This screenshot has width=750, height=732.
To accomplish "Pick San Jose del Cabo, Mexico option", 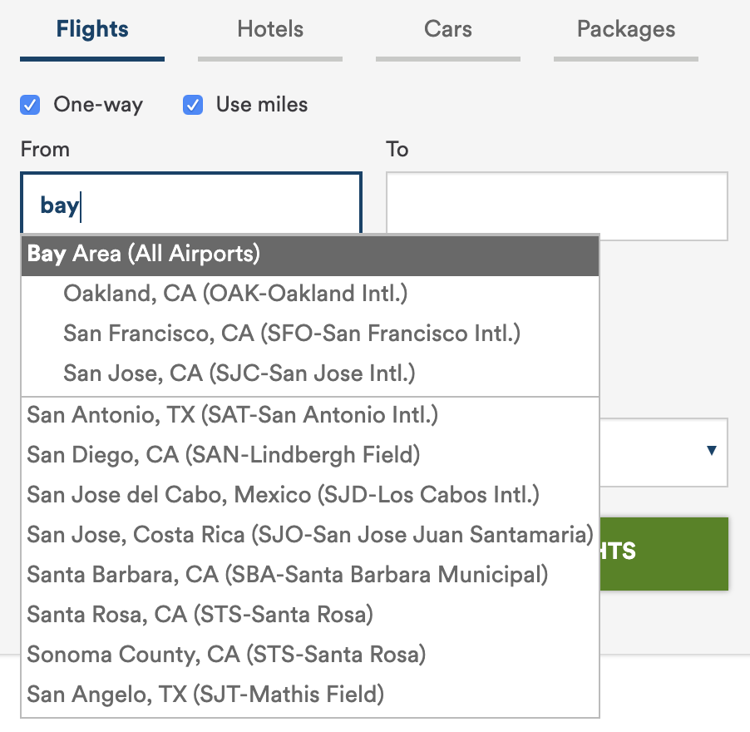I will coord(283,495).
